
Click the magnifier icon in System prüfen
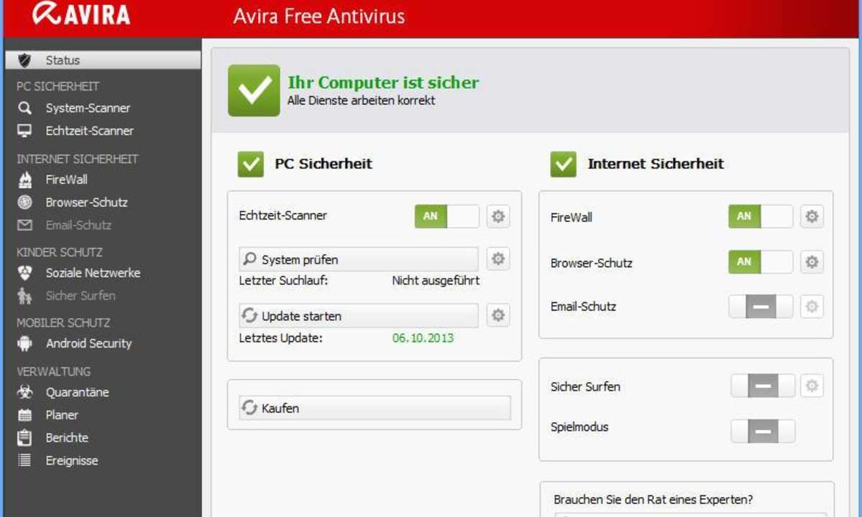[249, 258]
